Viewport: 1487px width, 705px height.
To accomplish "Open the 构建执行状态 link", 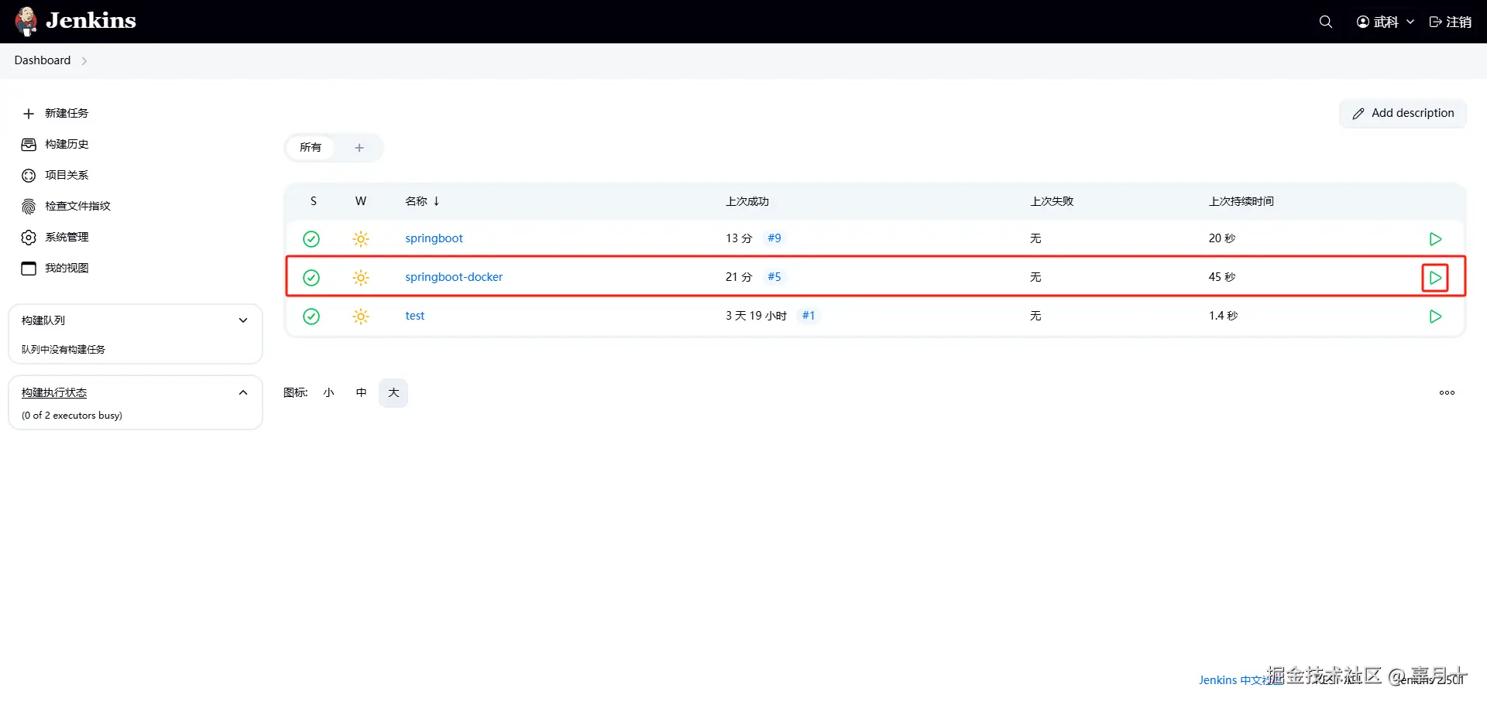I will tap(54, 393).
